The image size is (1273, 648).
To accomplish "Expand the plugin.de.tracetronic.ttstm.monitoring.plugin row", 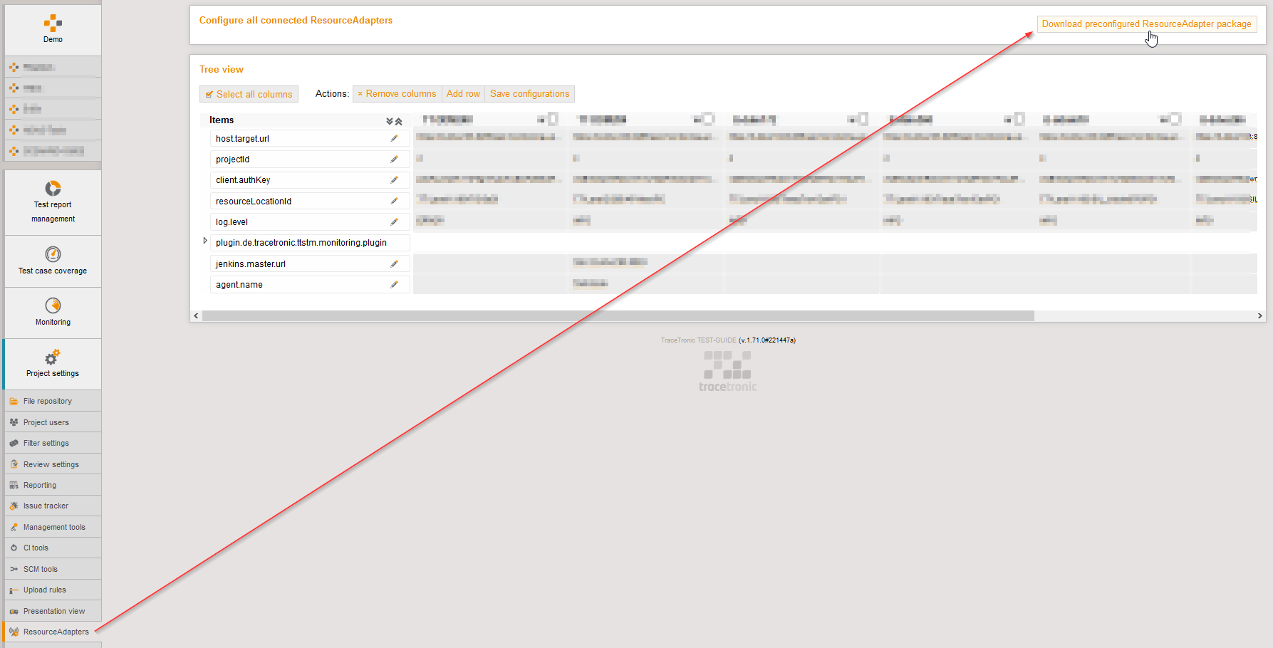I will click(x=205, y=241).
